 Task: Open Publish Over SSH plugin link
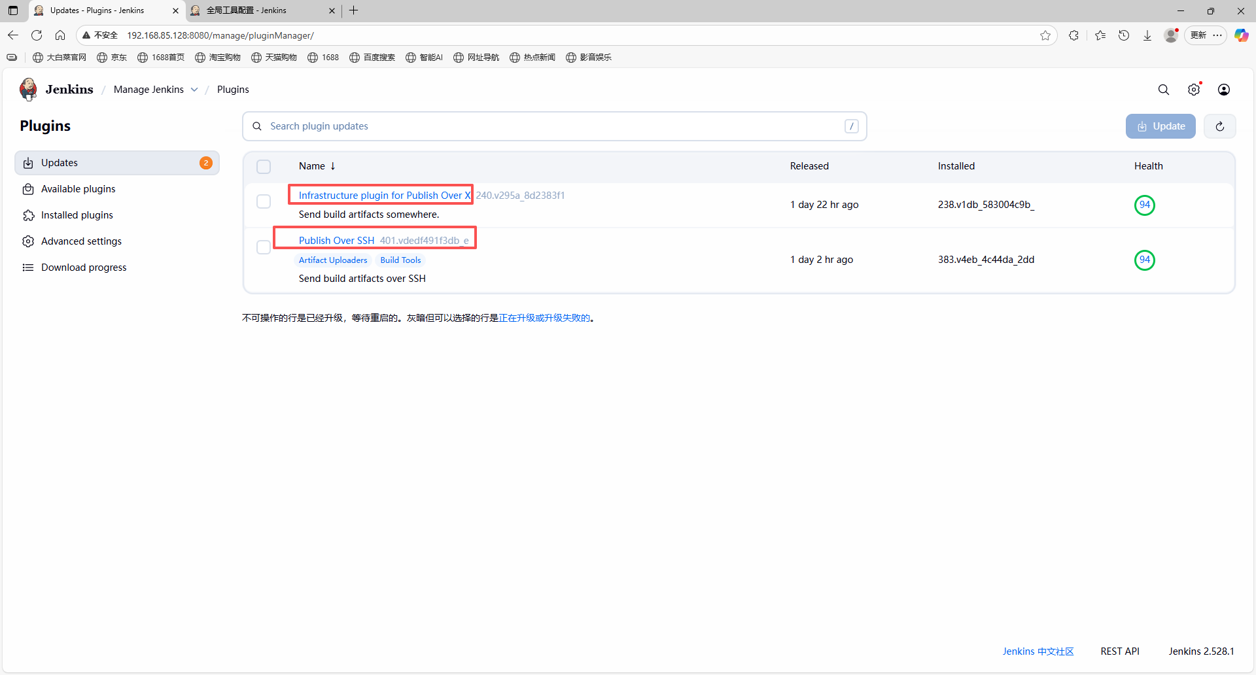(x=336, y=240)
